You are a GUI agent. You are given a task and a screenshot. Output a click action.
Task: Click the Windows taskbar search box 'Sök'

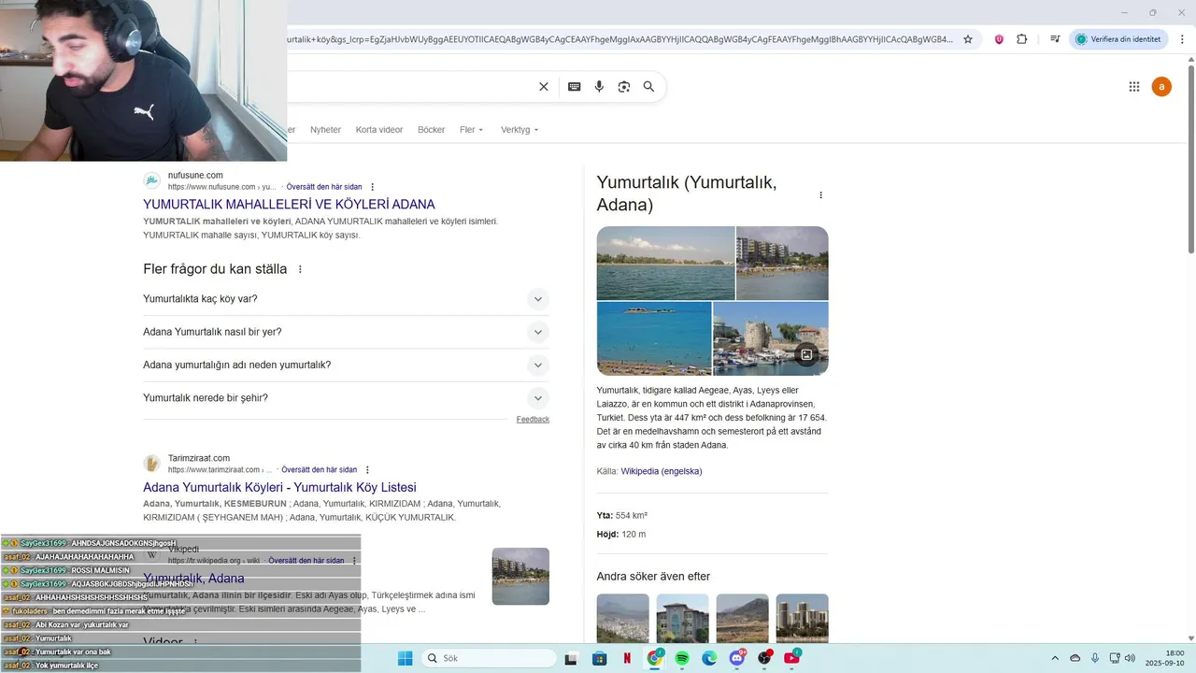(x=488, y=658)
